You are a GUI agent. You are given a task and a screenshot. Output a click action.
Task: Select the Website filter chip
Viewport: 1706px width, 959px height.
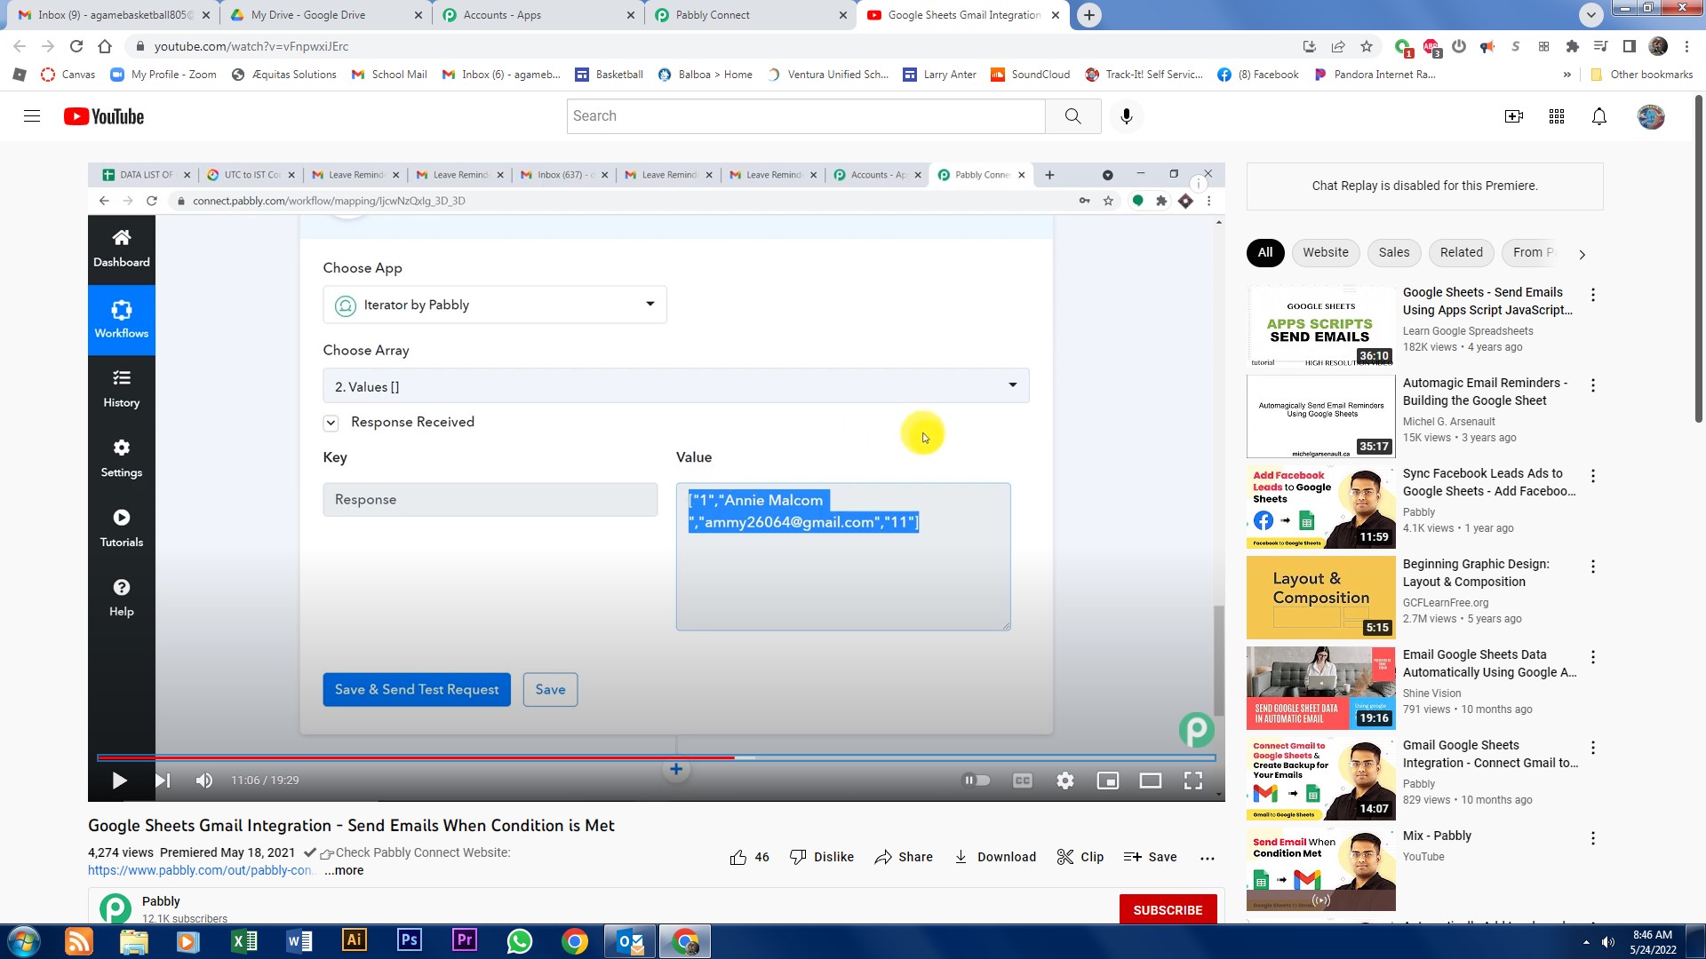[x=1326, y=252]
